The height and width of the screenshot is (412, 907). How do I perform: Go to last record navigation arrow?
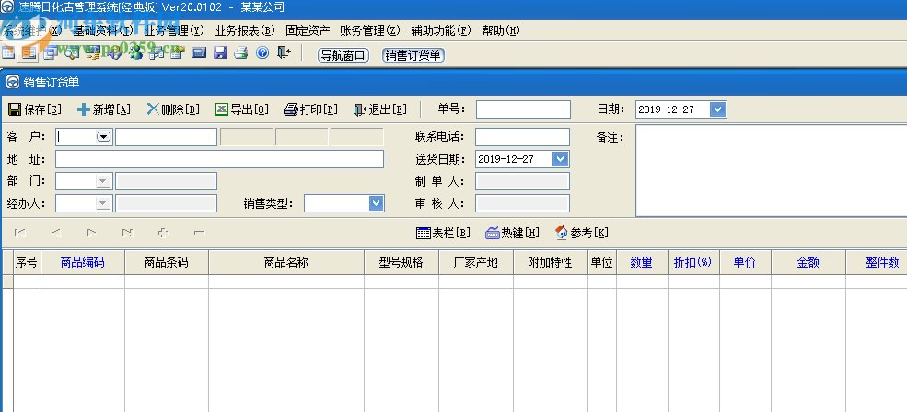click(x=127, y=233)
